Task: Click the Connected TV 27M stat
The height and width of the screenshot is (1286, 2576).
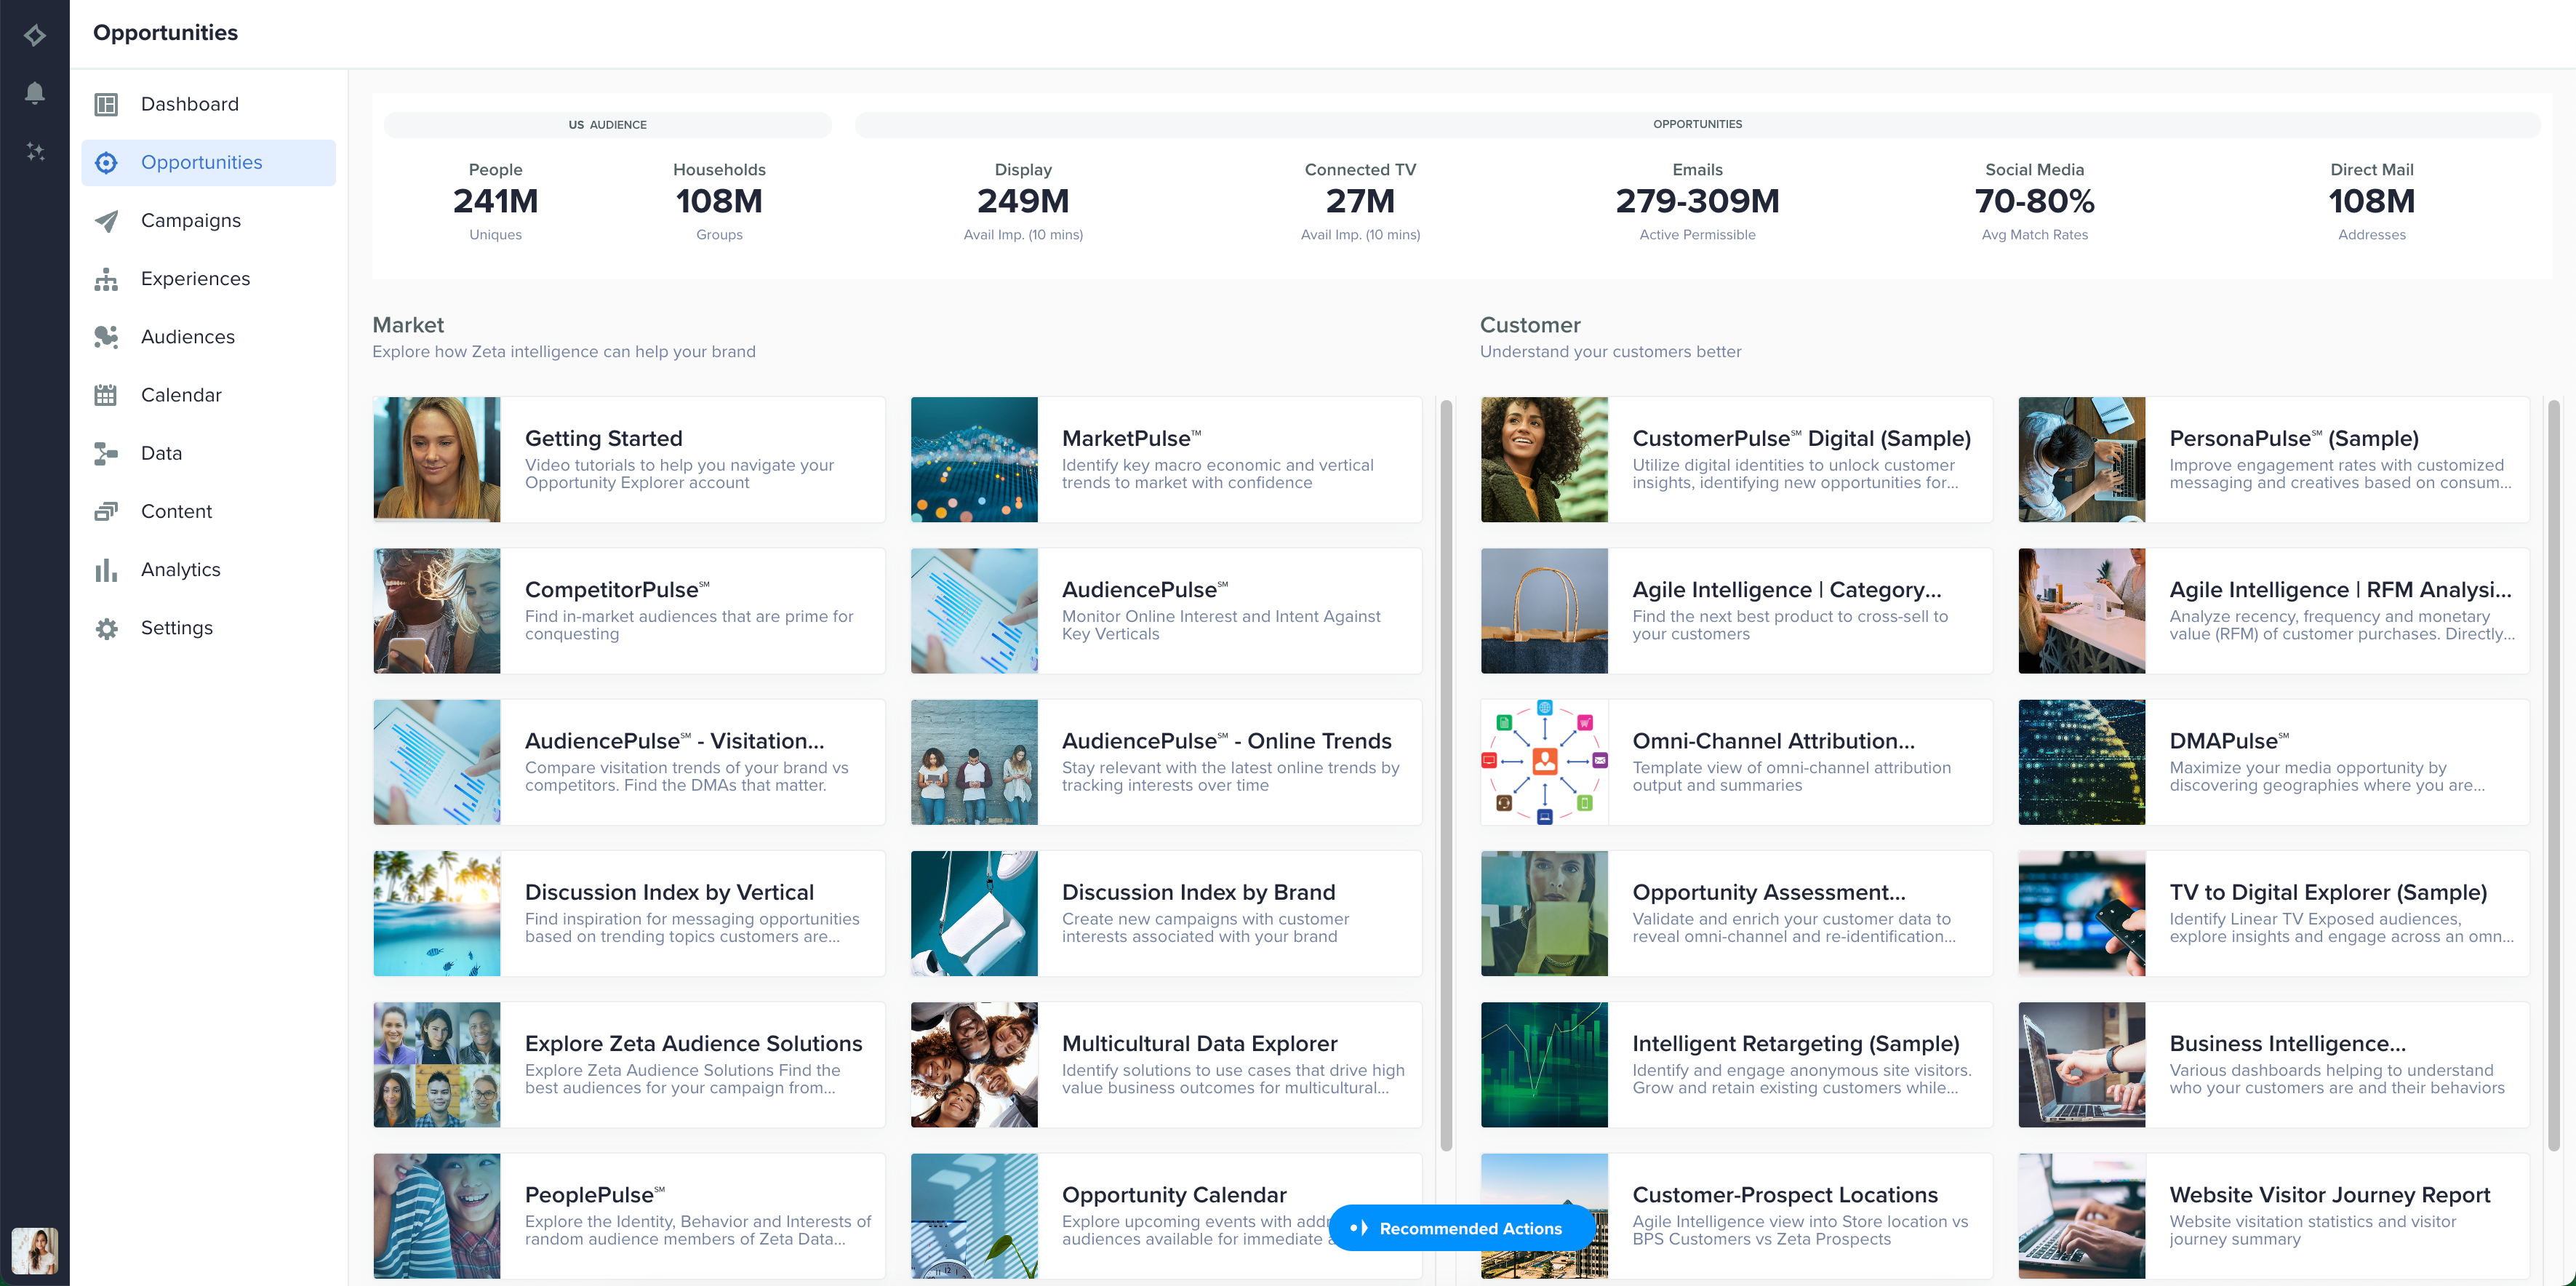Action: (x=1360, y=204)
